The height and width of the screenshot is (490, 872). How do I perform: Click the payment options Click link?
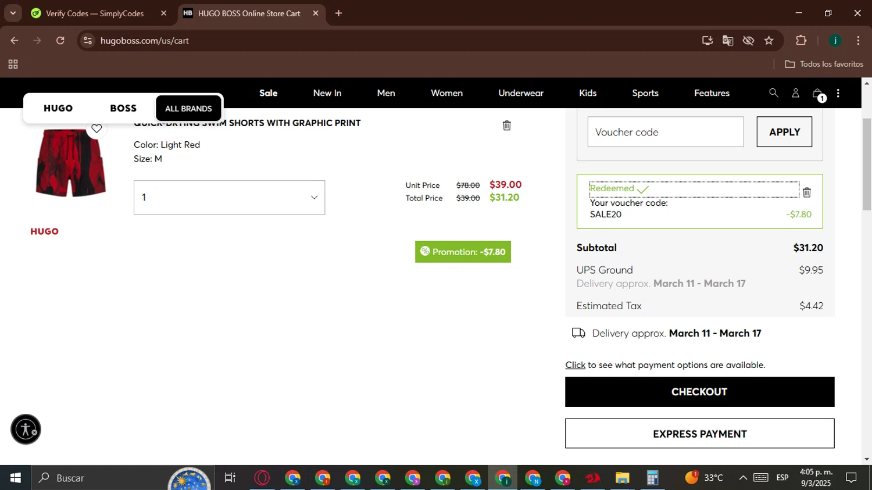tap(575, 365)
